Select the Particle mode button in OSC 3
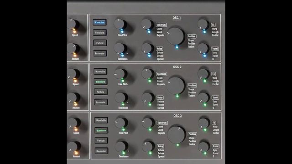 [101, 141]
